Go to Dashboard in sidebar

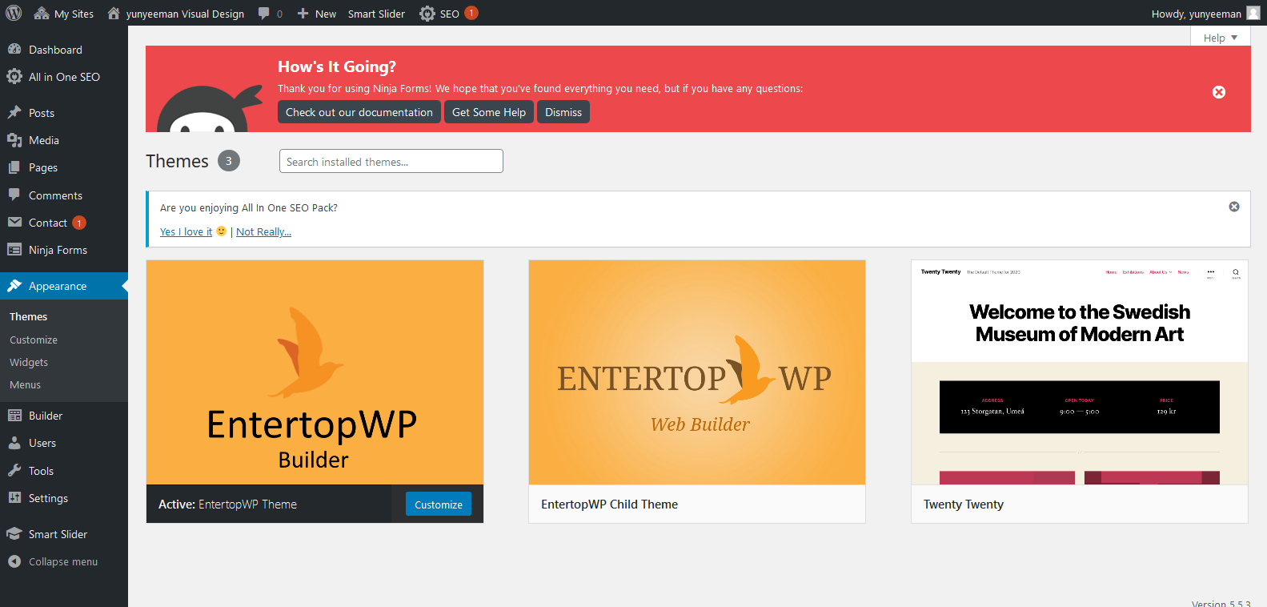click(x=64, y=50)
